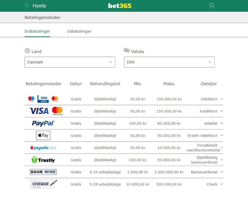Click the search magnifier icon

point(212,6)
